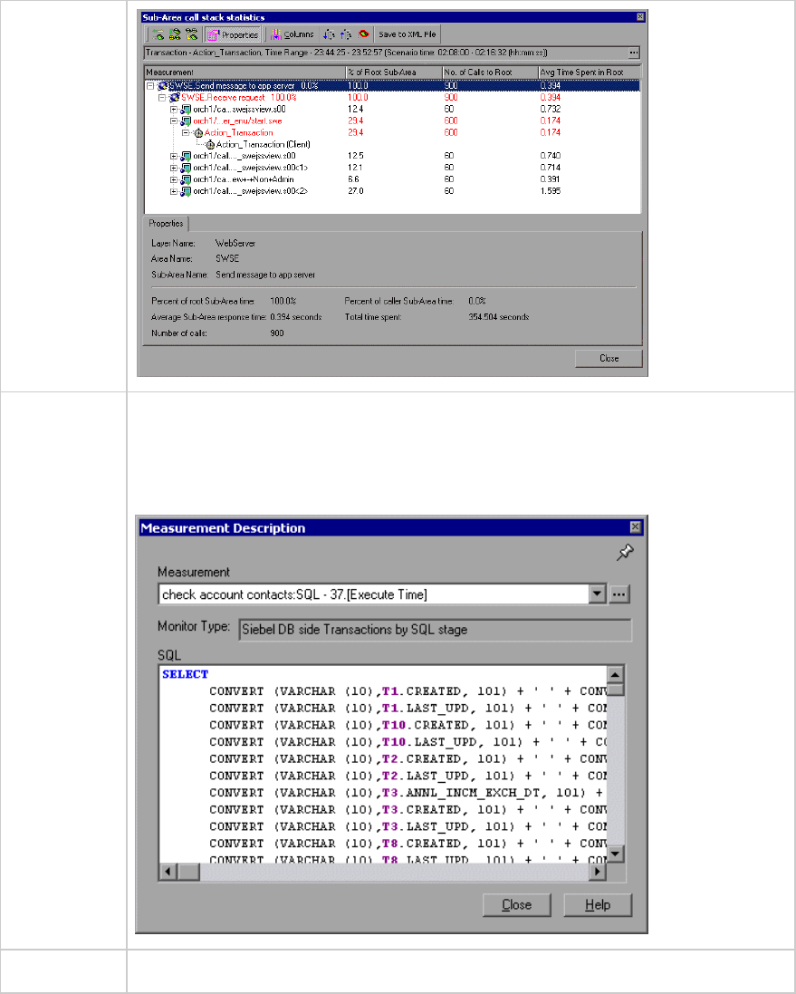
Task: Expand the orch1/ca...ew+-+Non+Admin node
Action: (x=174, y=179)
